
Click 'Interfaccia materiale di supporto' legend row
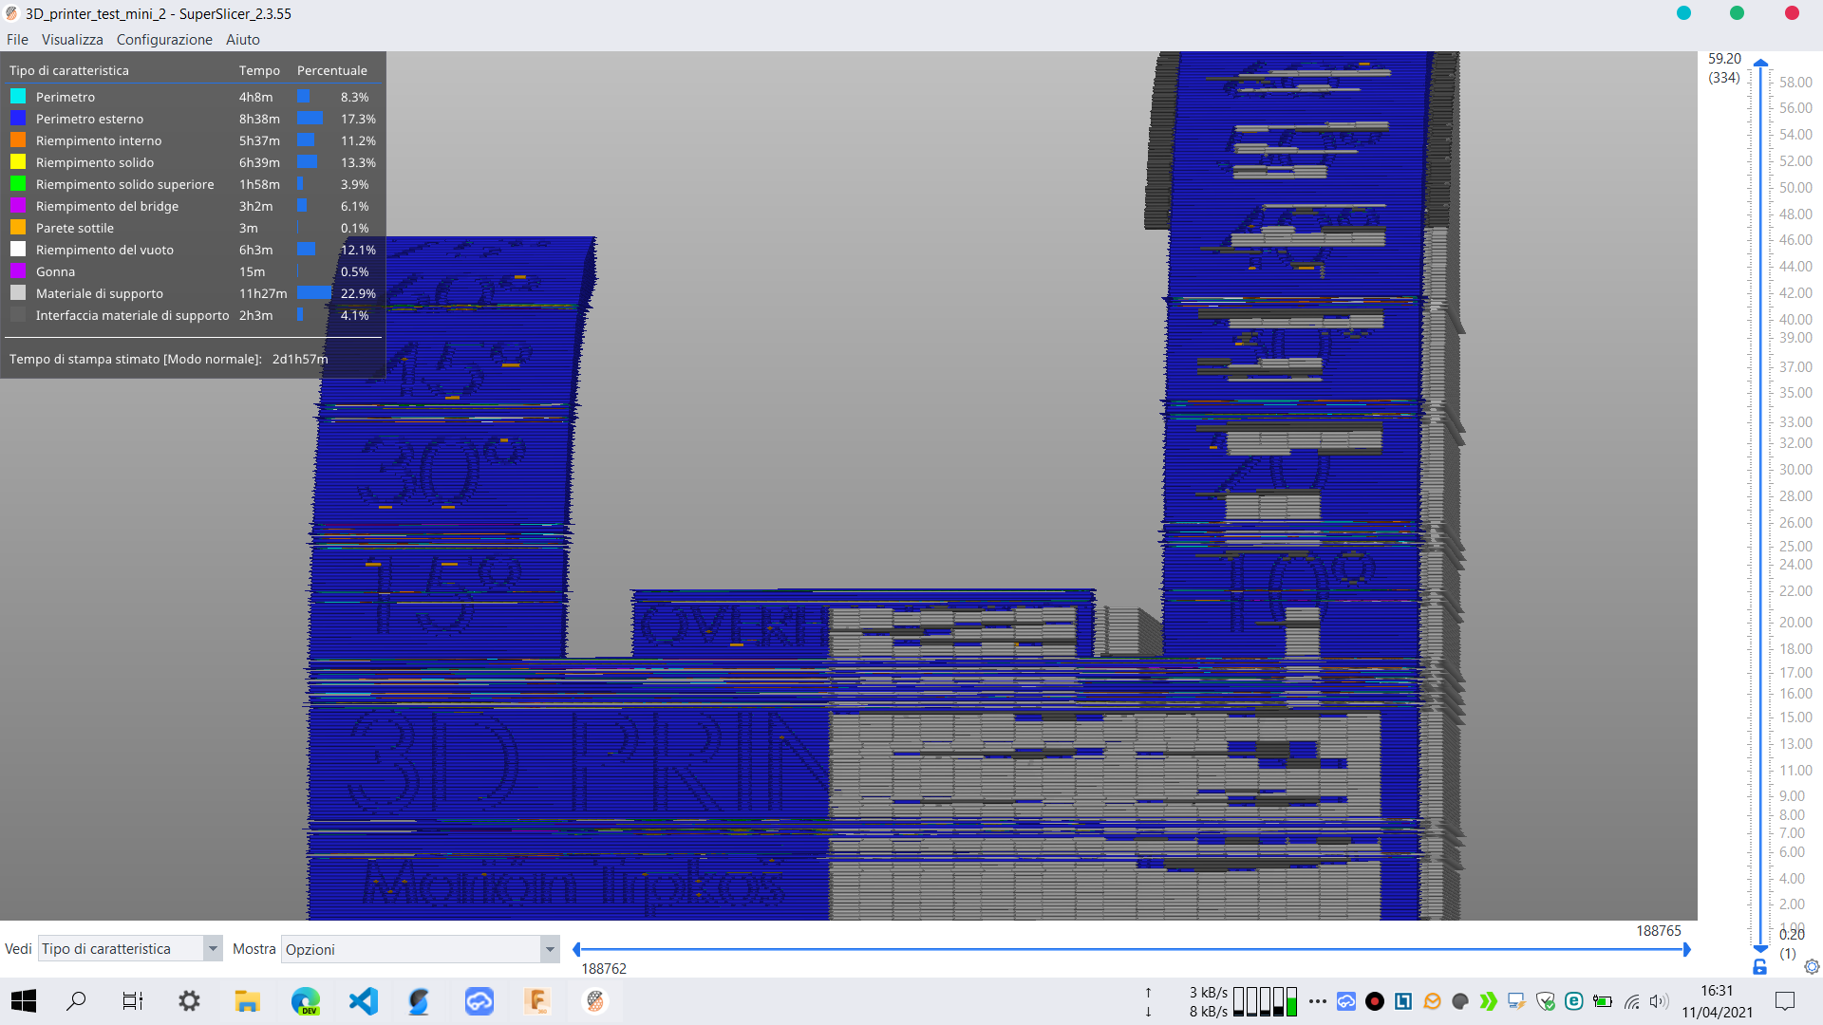[x=193, y=315]
